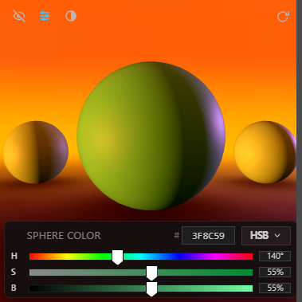Click the small left orange sphere
This screenshot has height=302, width=302.
tap(36, 152)
